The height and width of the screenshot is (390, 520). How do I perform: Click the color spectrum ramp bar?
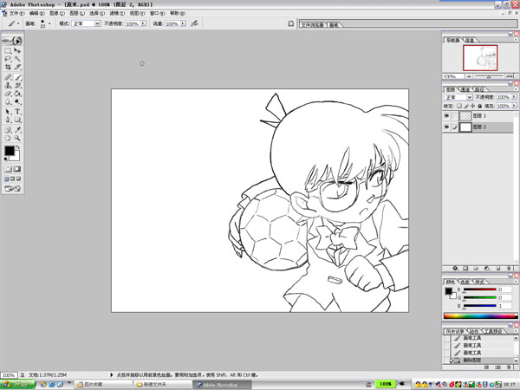tap(480, 316)
